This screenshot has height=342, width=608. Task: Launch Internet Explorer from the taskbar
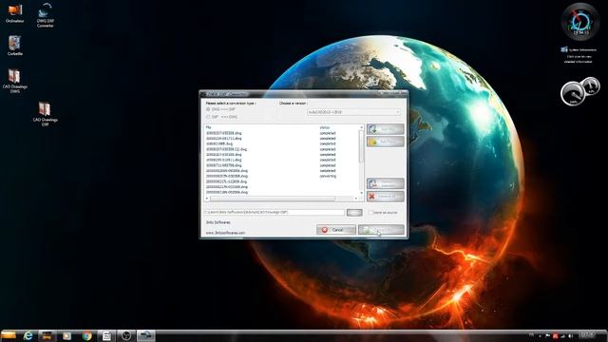point(28,335)
